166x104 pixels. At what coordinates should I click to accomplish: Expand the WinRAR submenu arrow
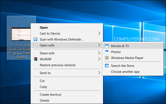tap(99, 59)
